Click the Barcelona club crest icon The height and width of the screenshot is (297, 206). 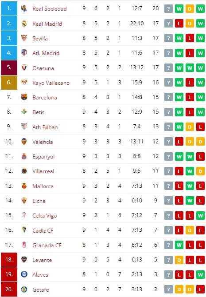point(24,97)
